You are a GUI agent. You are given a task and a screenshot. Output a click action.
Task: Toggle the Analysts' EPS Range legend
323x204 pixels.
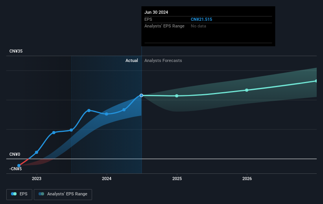[x=63, y=194]
